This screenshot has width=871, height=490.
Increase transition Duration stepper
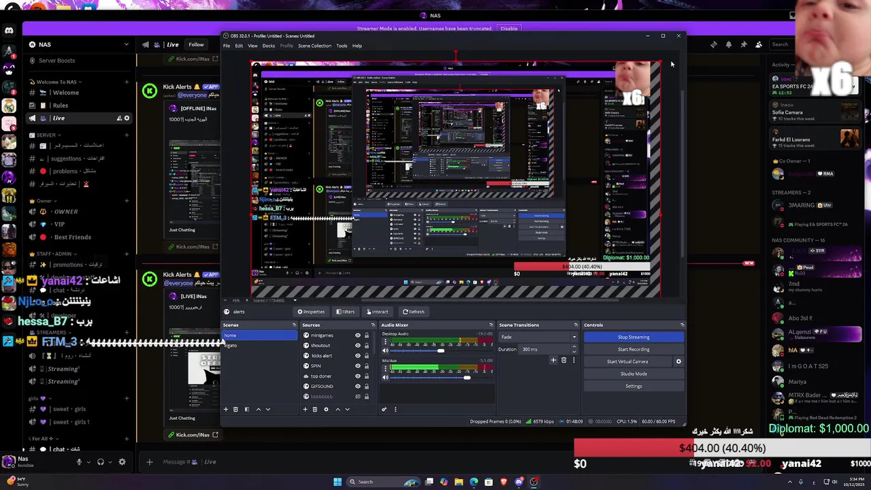click(574, 347)
